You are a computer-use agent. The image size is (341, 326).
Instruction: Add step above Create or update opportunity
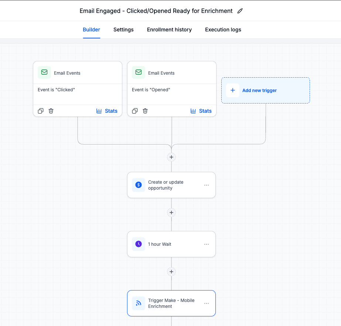[171, 157]
